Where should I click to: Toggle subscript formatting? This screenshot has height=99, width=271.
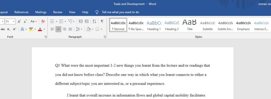point(9,29)
